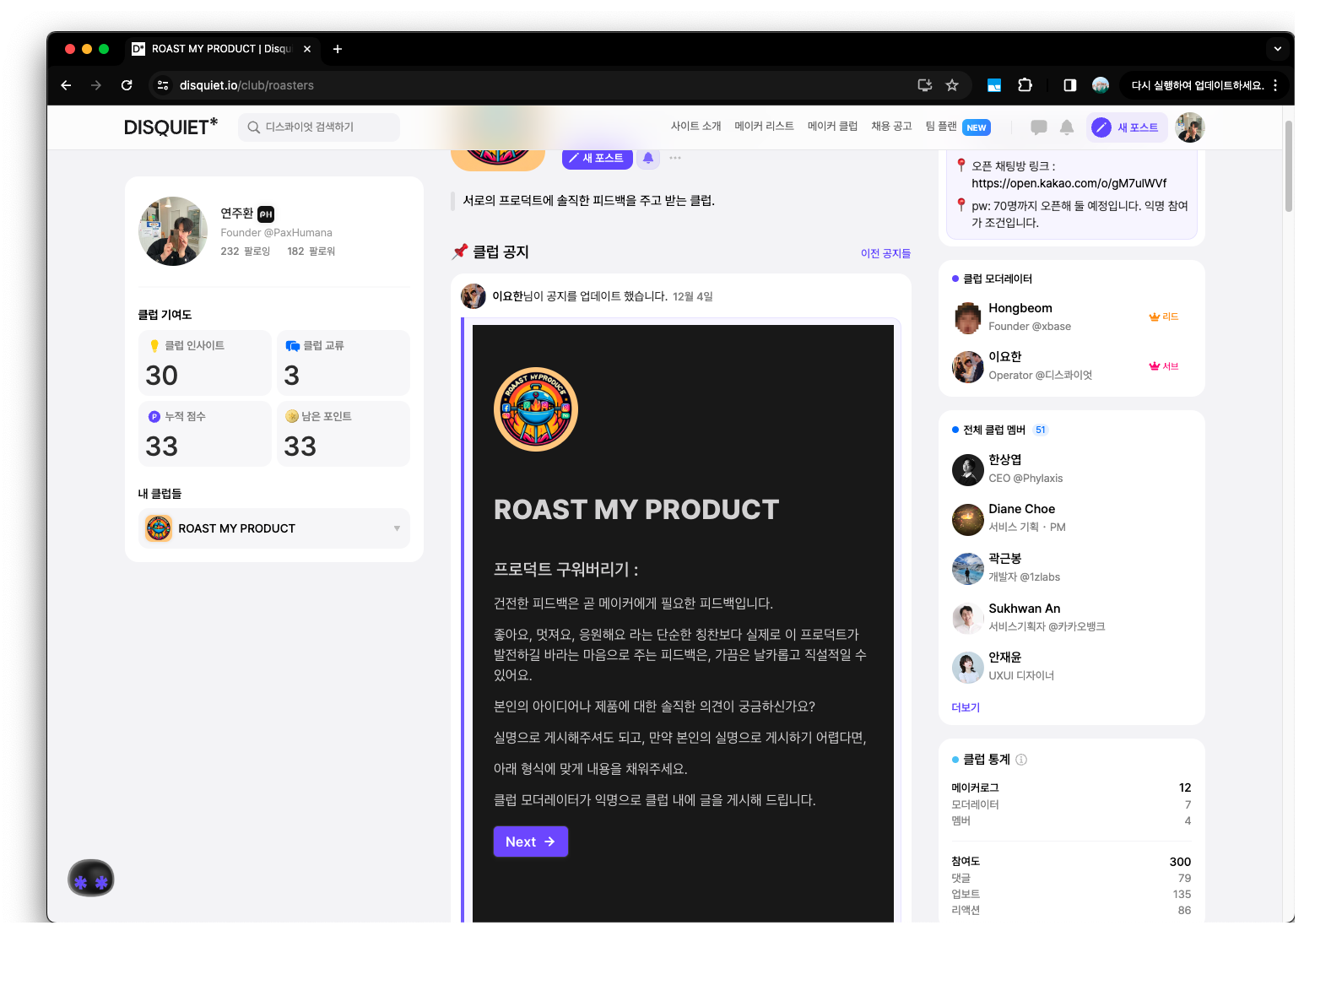This screenshot has width=1342, height=985.
Task: Click the ROAST MY PRODUCT logo in notice
Action: point(536,409)
